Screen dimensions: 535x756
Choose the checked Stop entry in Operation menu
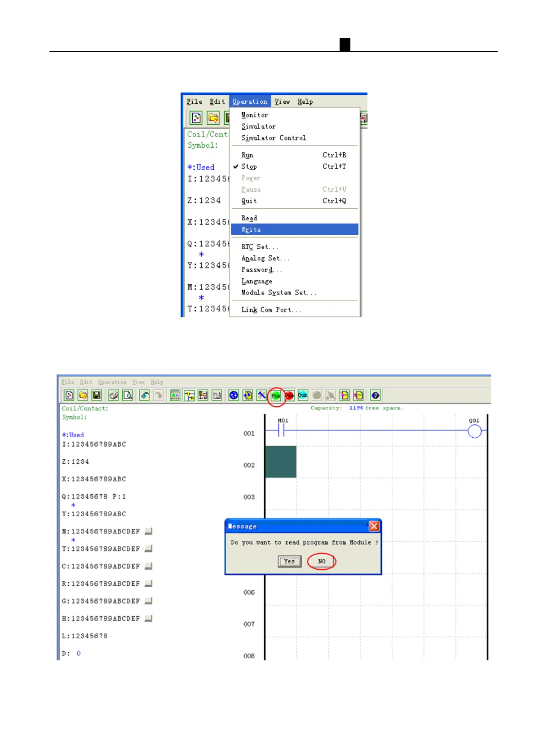[295, 167]
